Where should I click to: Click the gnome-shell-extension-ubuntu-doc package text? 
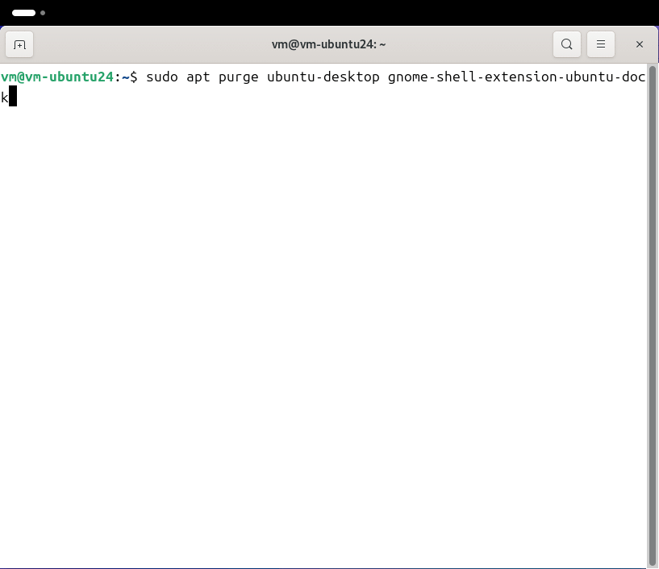pos(516,77)
